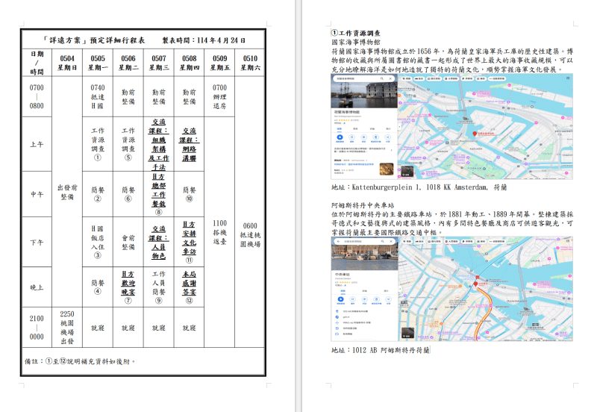Click 勤前整備 under the 0507 column
Screen dimensions: 597x412
click(159, 97)
